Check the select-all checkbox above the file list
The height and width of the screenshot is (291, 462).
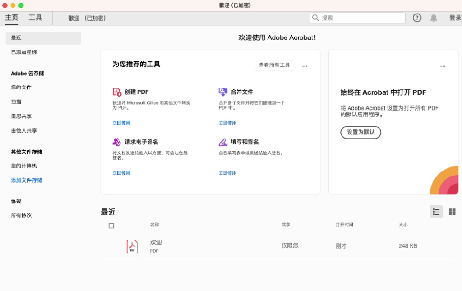[x=111, y=226]
